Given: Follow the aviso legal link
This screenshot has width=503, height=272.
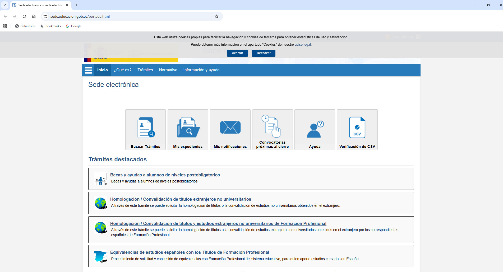Looking at the screenshot, I should (x=303, y=45).
